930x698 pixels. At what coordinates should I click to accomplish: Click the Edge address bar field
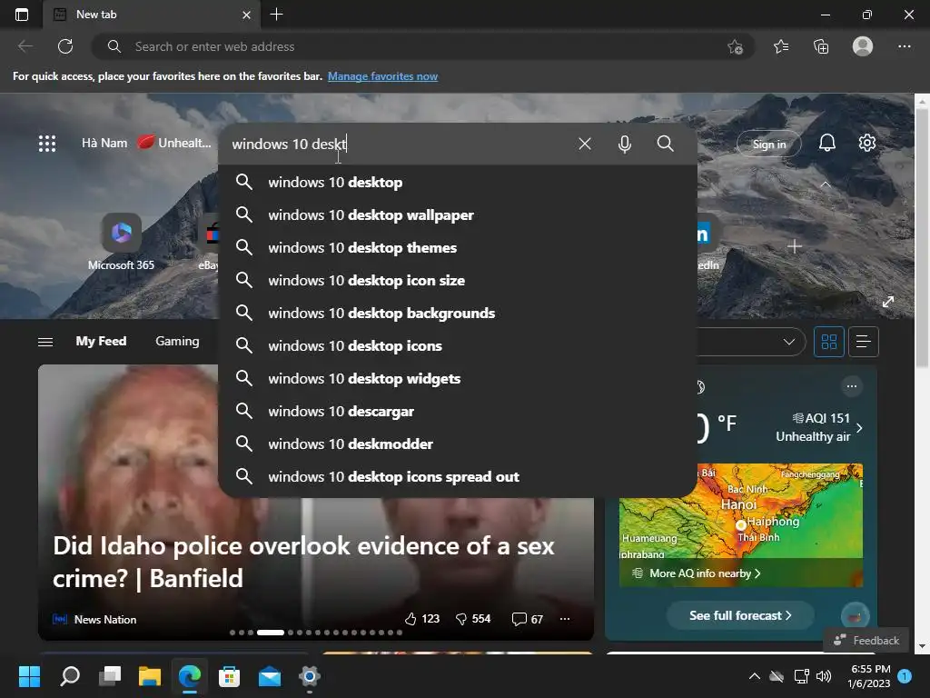click(421, 46)
